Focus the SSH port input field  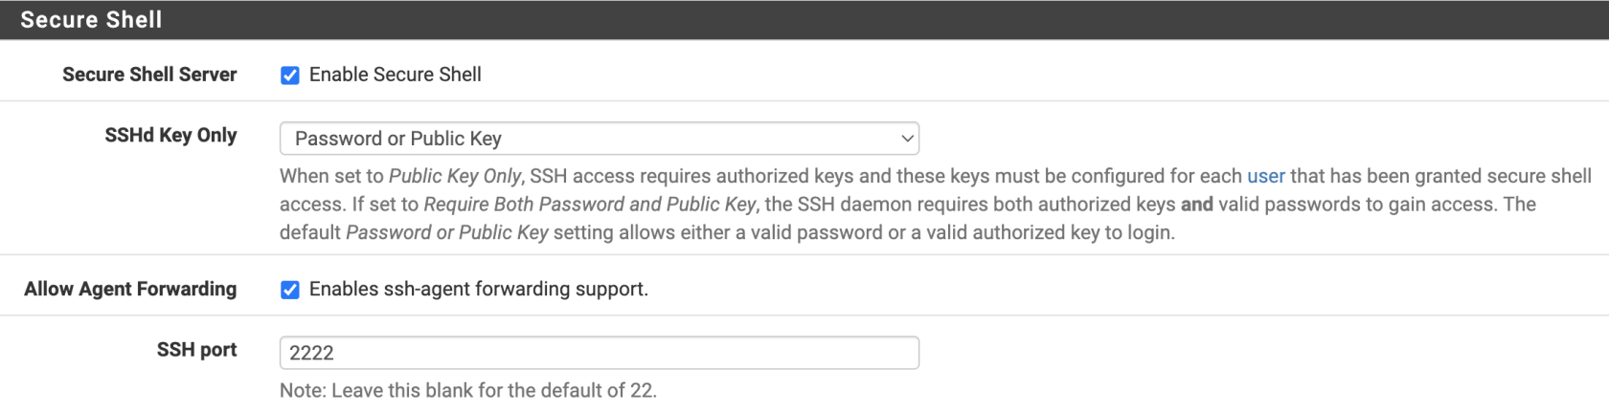point(598,353)
